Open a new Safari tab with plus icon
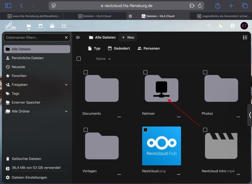Screen dimensions: 252x184 231,6
